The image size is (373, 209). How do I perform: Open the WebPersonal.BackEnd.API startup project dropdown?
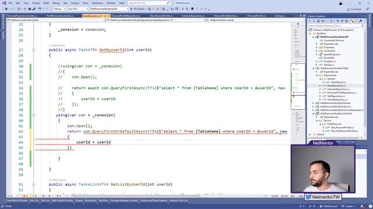(x=109, y=9)
